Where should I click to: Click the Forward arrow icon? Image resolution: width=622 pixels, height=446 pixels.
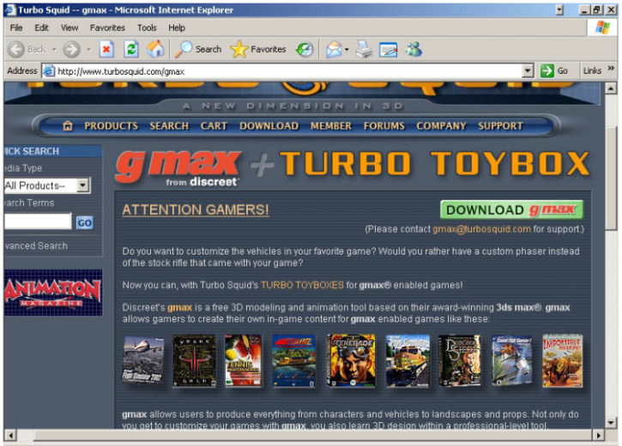tap(72, 50)
